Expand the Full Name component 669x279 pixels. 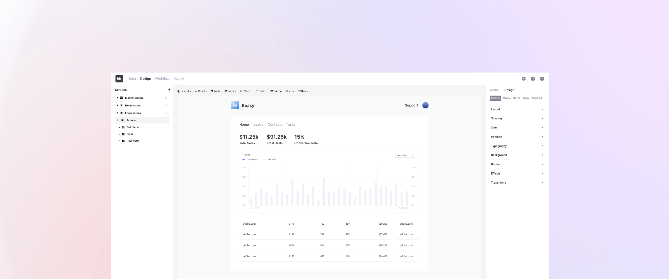tap(120, 127)
